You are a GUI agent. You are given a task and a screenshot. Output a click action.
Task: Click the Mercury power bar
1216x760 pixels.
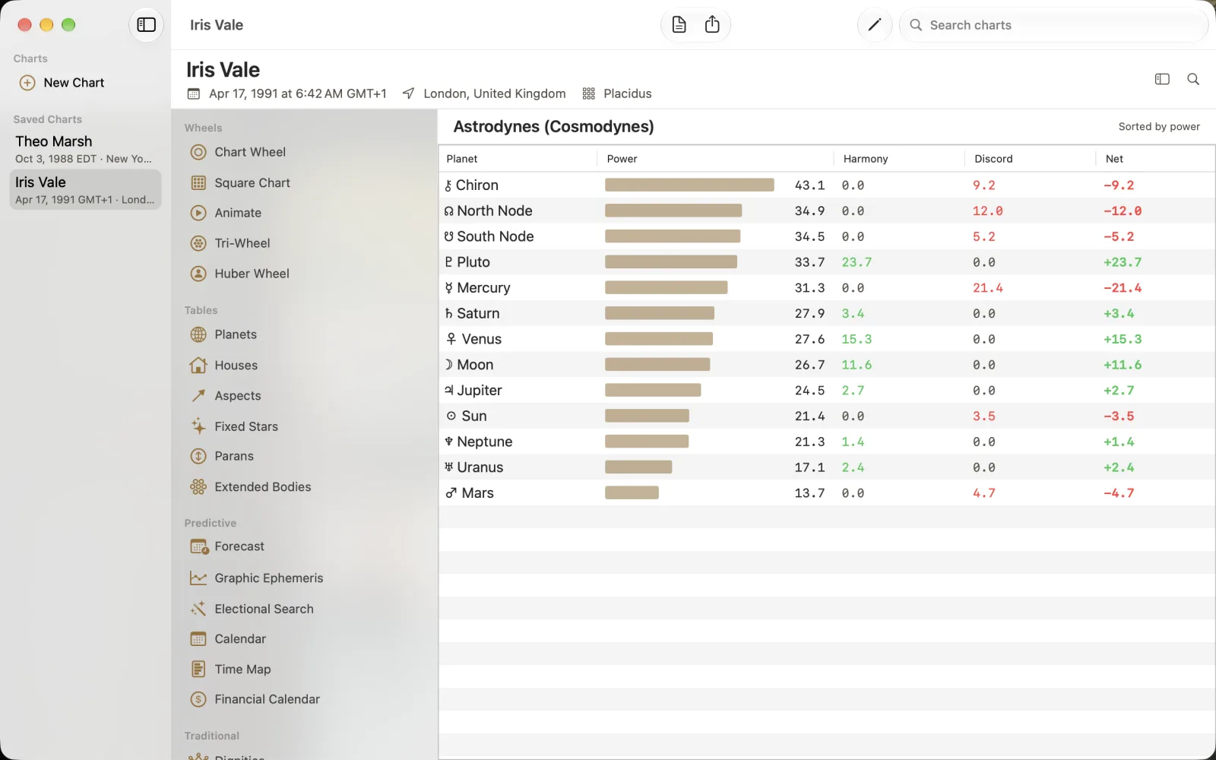click(x=667, y=288)
